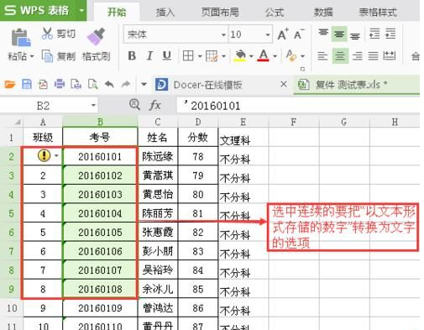Select column B header
The width and height of the screenshot is (424, 330).
100,122
